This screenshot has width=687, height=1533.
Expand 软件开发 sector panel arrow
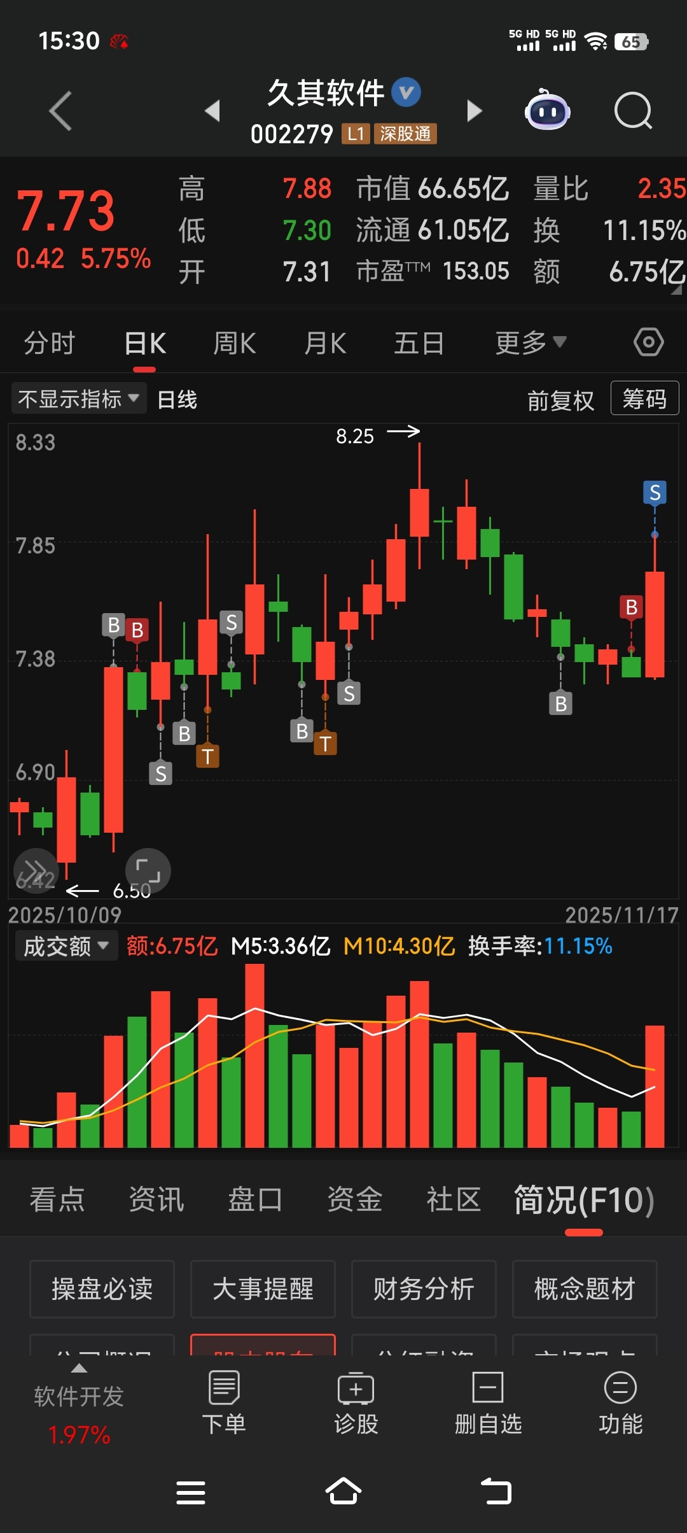tap(79, 1368)
